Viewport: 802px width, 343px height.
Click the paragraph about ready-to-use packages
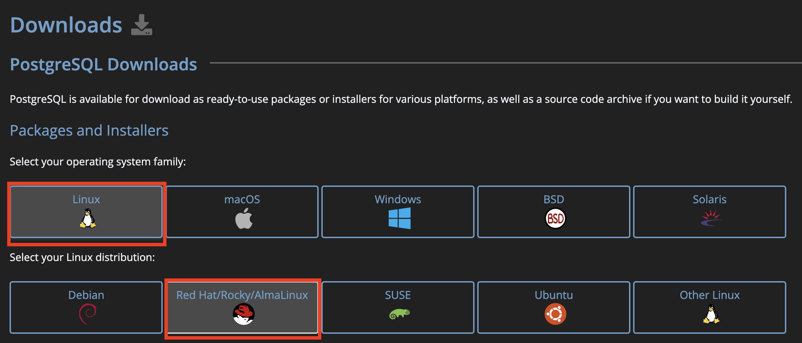(401, 99)
